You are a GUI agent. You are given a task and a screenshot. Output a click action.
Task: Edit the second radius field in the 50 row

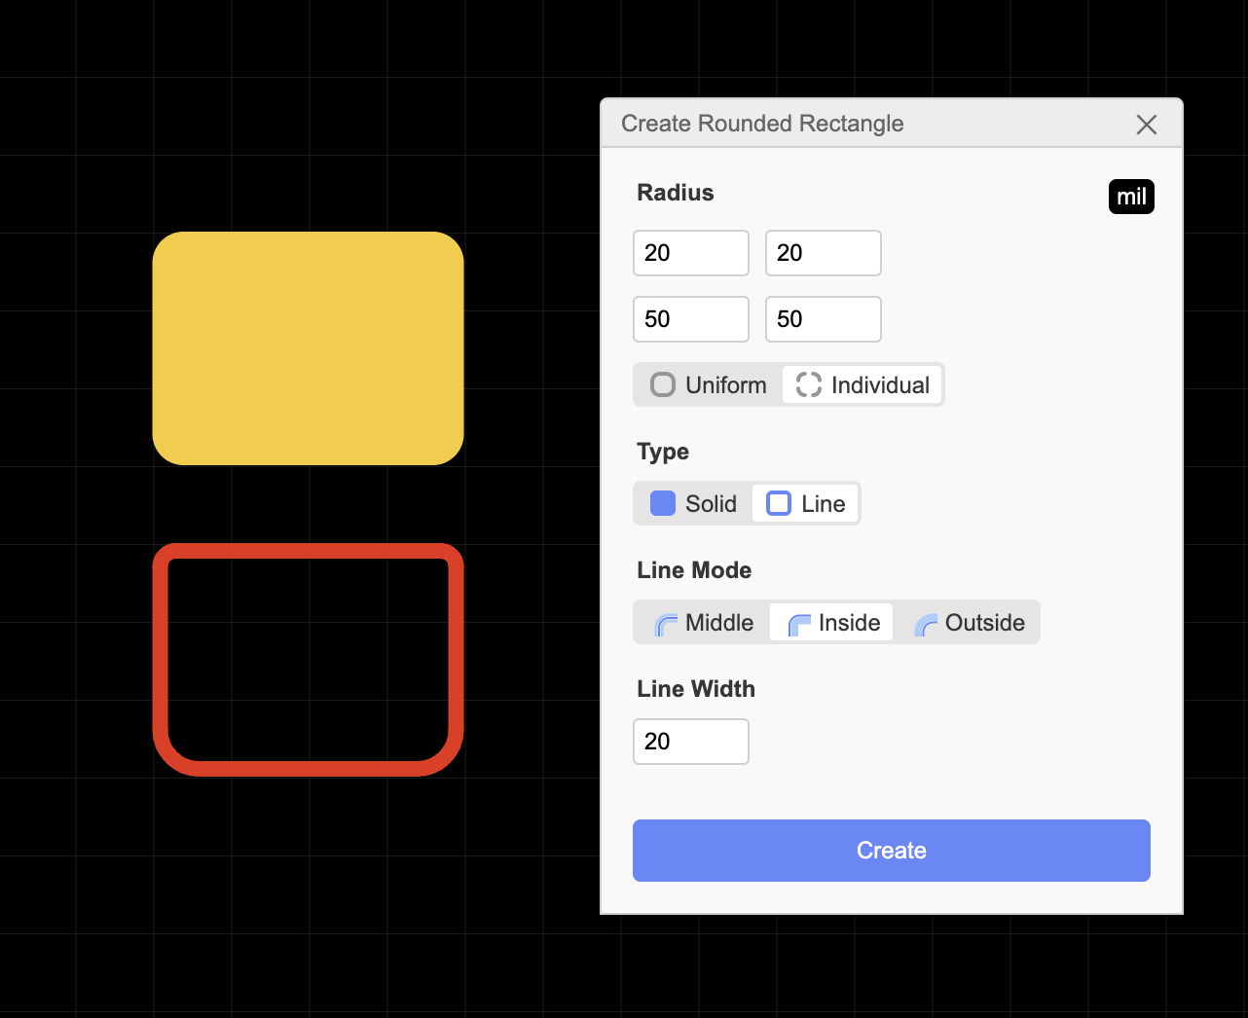(824, 319)
